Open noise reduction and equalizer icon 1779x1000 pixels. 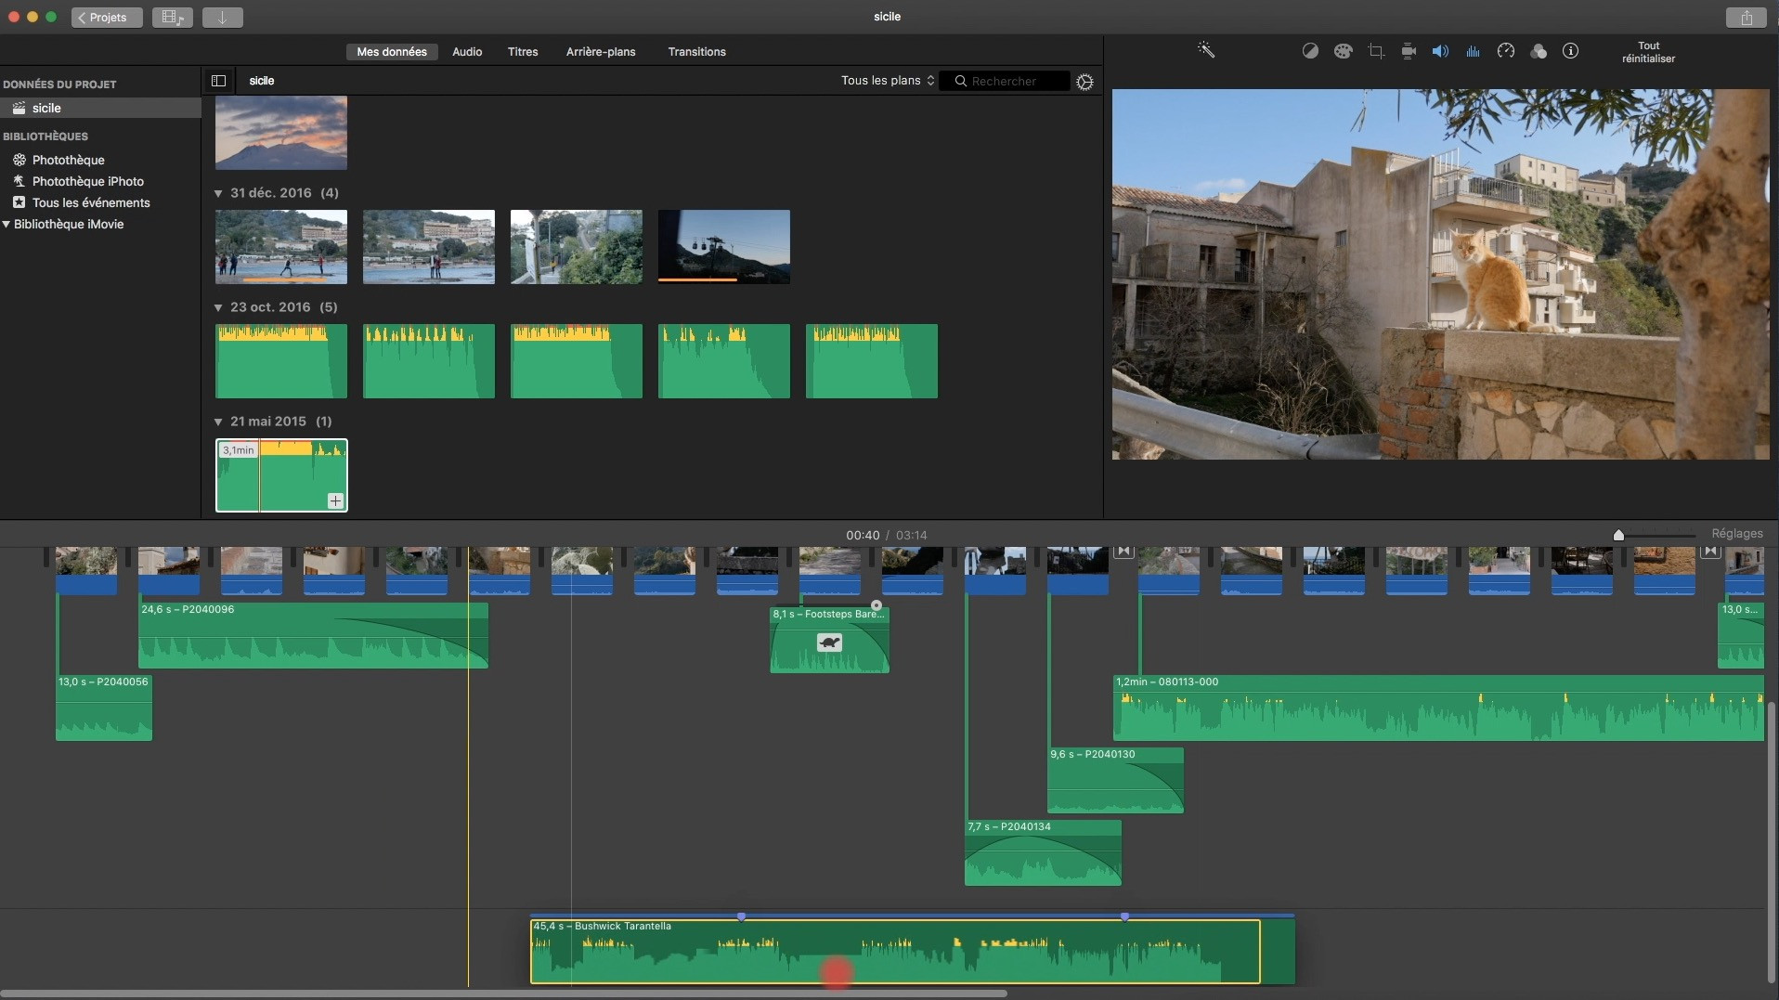tap(1473, 51)
